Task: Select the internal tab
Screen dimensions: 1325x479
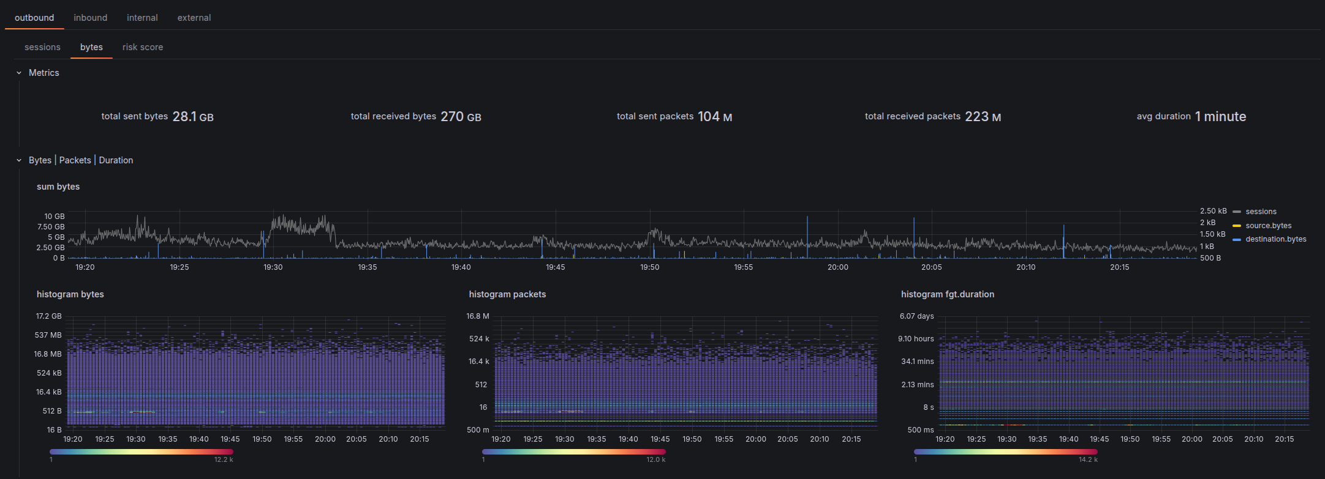Action: coord(142,18)
